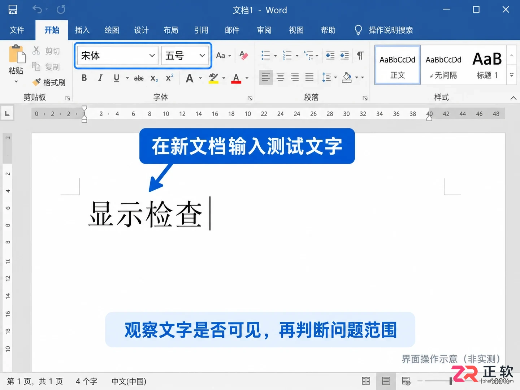Expand the styles gallery more arrow

pyautogui.click(x=512, y=75)
